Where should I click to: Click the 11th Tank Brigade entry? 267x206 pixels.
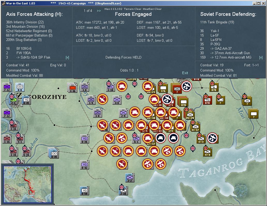[x=217, y=22]
